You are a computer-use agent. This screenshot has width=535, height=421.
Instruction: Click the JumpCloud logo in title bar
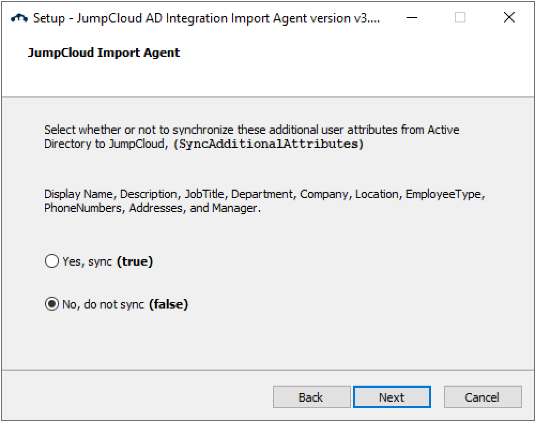click(x=19, y=18)
